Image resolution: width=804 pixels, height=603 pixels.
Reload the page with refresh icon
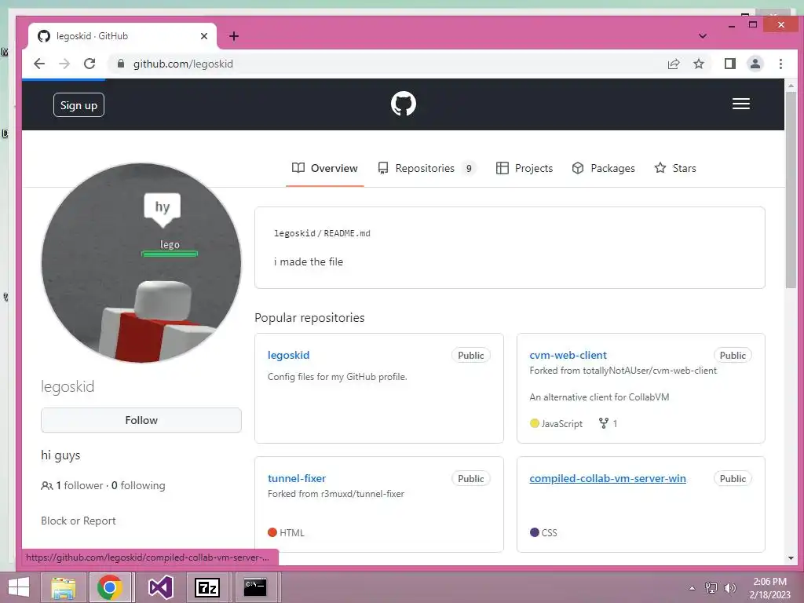click(x=90, y=64)
